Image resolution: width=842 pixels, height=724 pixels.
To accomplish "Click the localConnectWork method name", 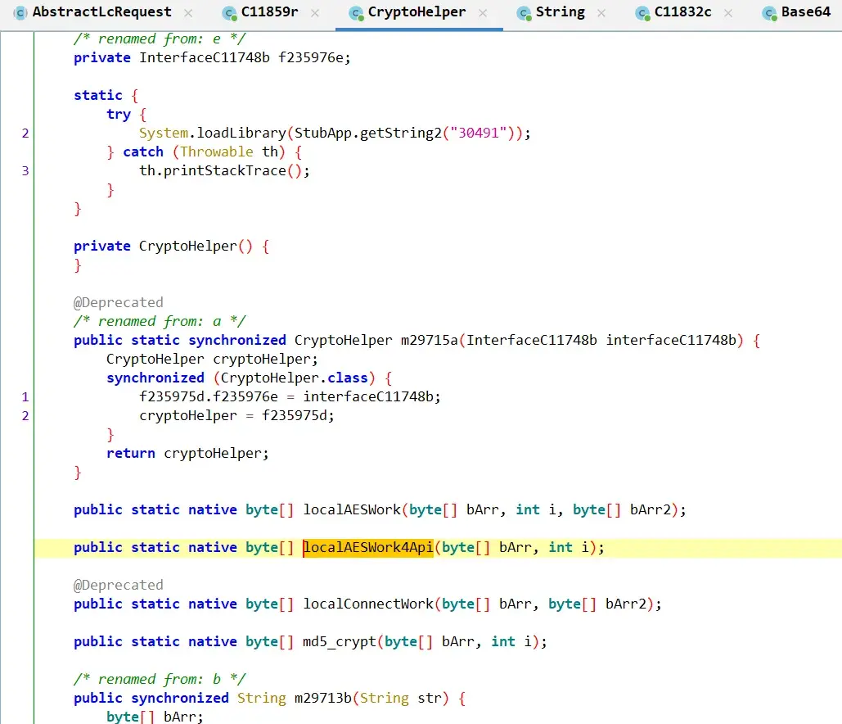I will click(368, 604).
